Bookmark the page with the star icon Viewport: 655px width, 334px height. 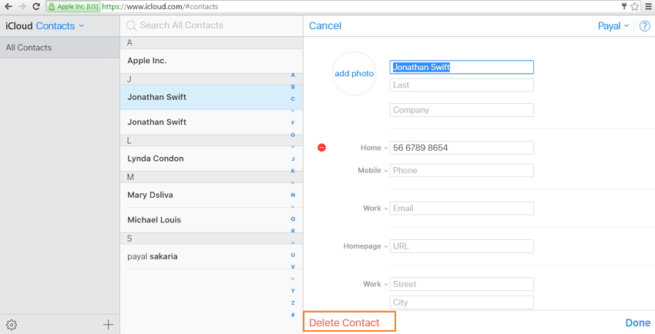tap(634, 6)
